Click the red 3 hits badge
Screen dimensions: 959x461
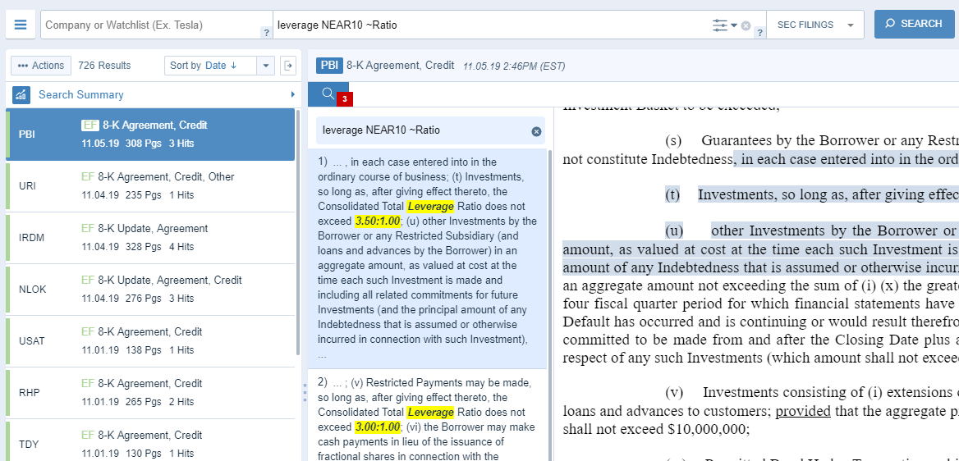pos(344,99)
